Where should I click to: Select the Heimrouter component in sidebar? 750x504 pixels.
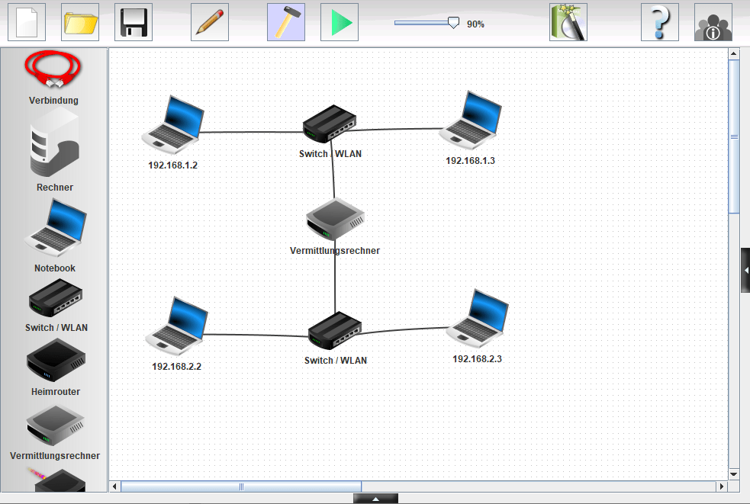tap(55, 361)
